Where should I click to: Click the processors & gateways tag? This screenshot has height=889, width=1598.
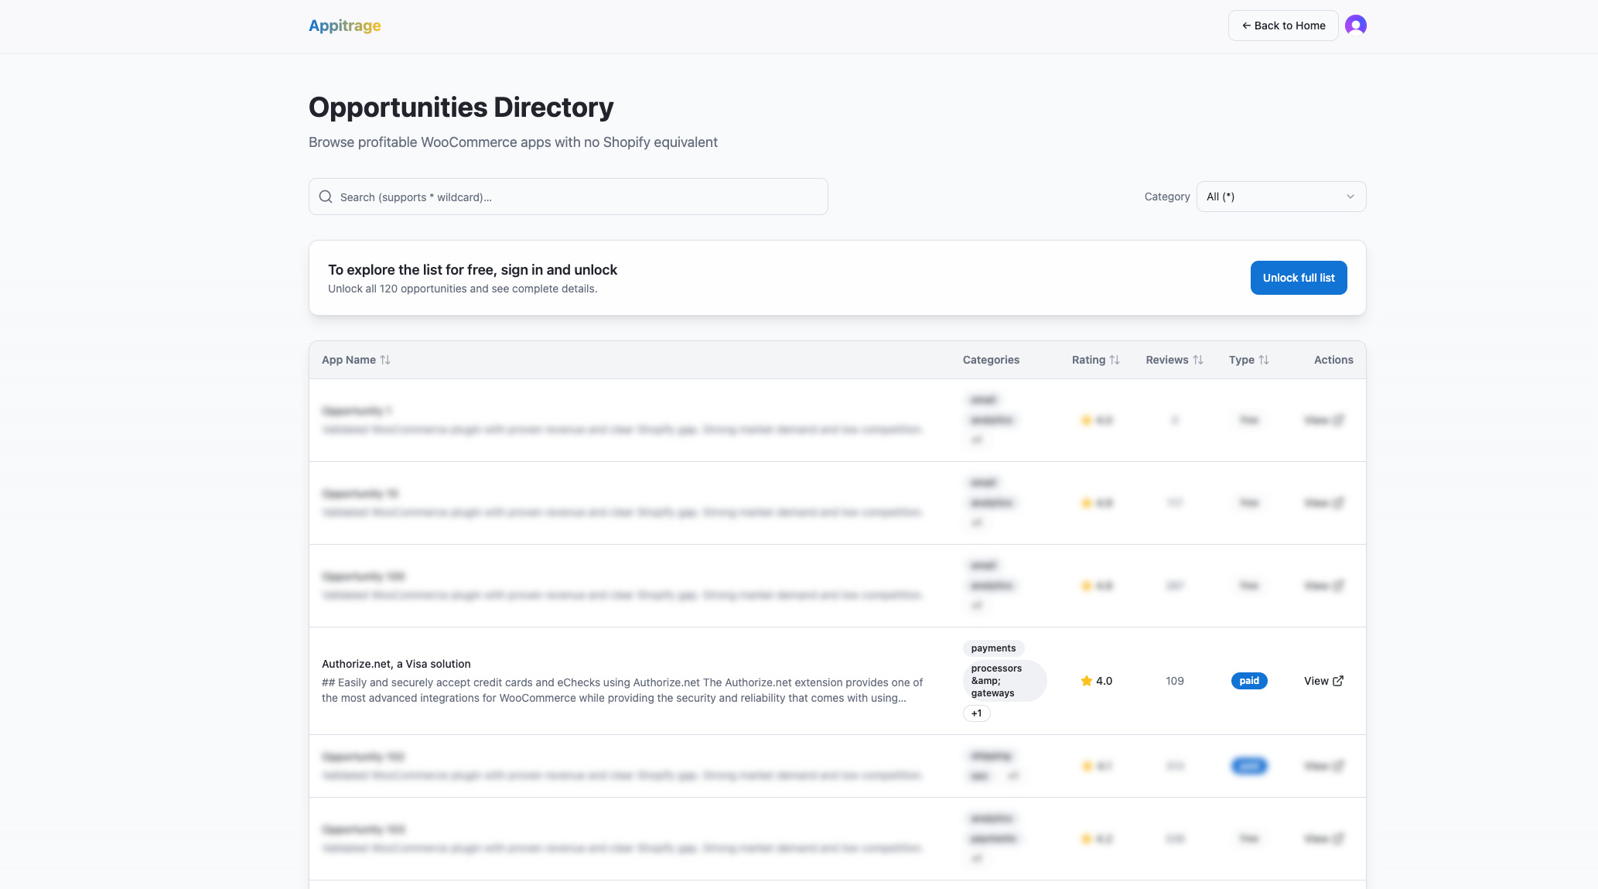click(x=1003, y=681)
